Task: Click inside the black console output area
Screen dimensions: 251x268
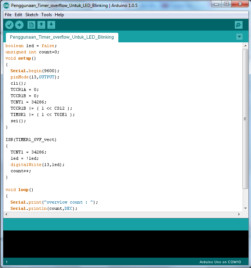Action: coord(126,244)
